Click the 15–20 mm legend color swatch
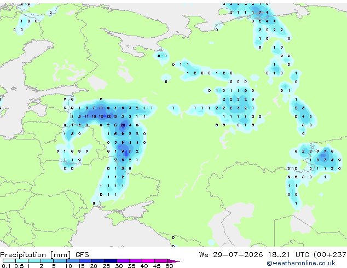The width and height of the screenshot is (347, 268). 85,261
